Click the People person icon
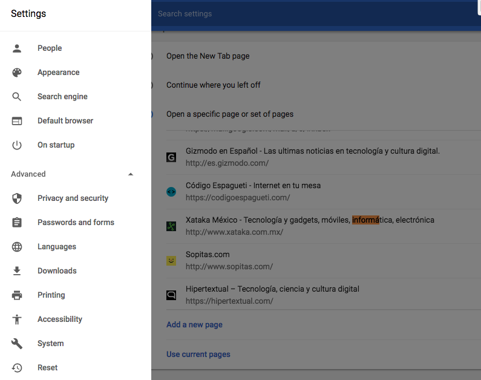Screen dimensions: 481x380 point(17,48)
